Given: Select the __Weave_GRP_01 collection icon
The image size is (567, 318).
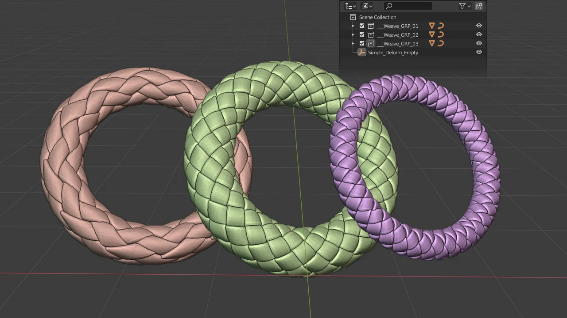Looking at the screenshot, I should [371, 26].
